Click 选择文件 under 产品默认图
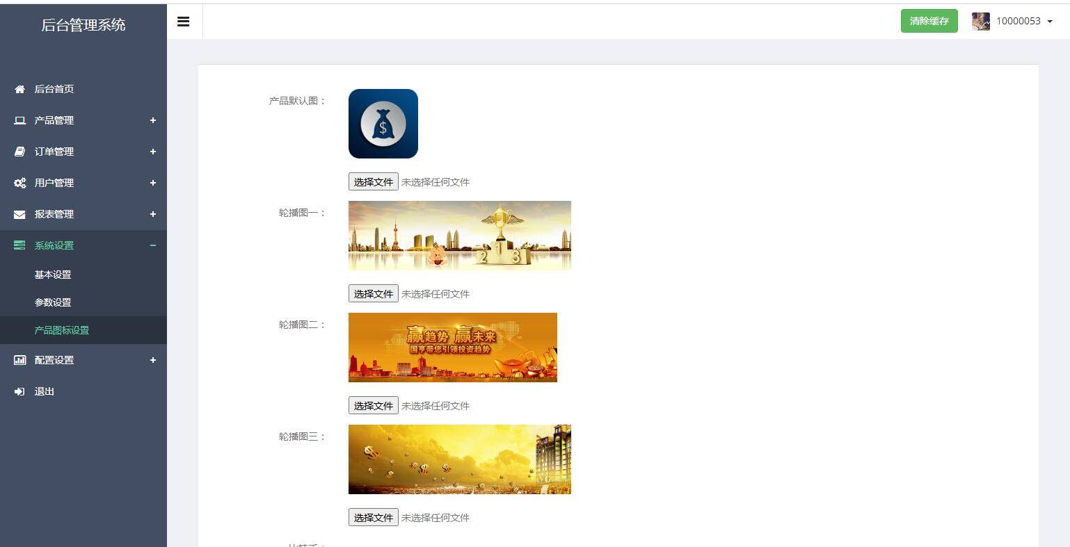1070x547 pixels. [373, 181]
